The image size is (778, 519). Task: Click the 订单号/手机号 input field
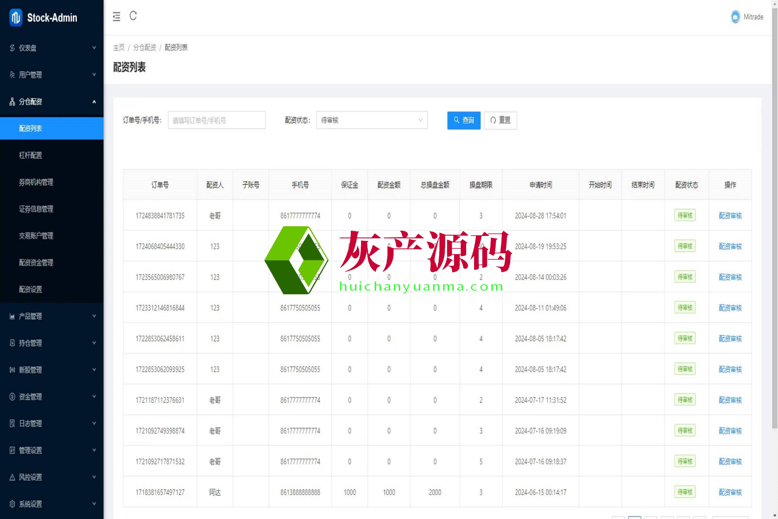tap(216, 120)
